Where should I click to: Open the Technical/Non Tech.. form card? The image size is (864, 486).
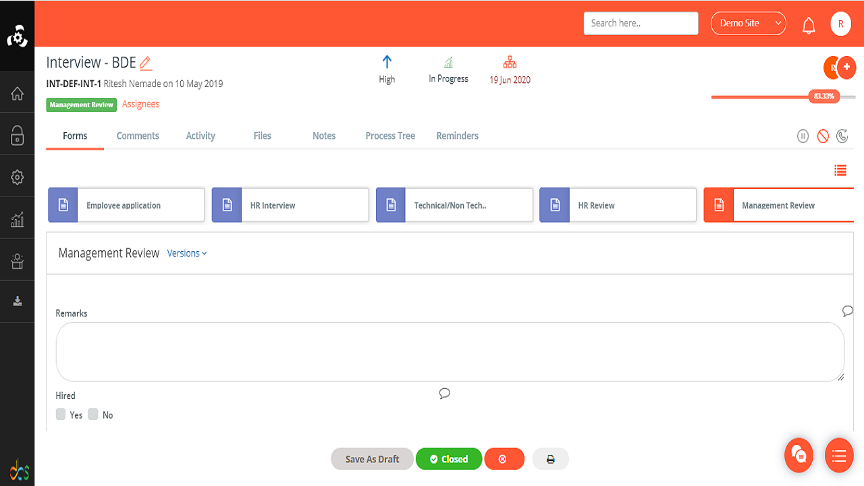point(454,205)
